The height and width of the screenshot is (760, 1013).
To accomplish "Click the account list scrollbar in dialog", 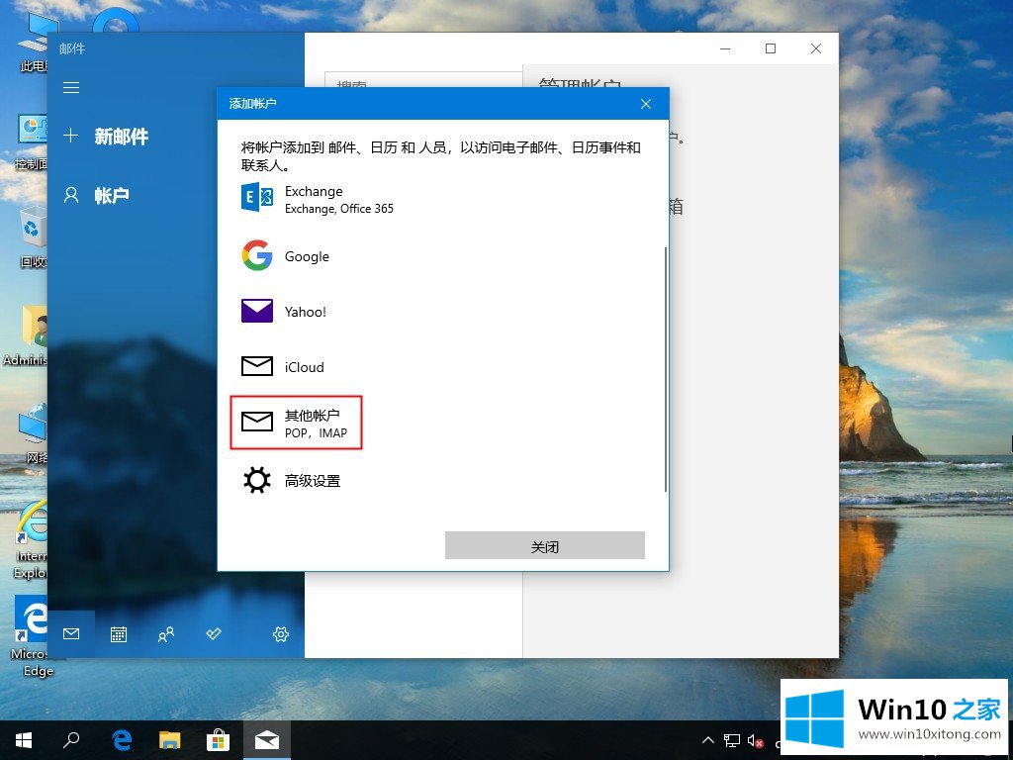I will click(x=666, y=369).
